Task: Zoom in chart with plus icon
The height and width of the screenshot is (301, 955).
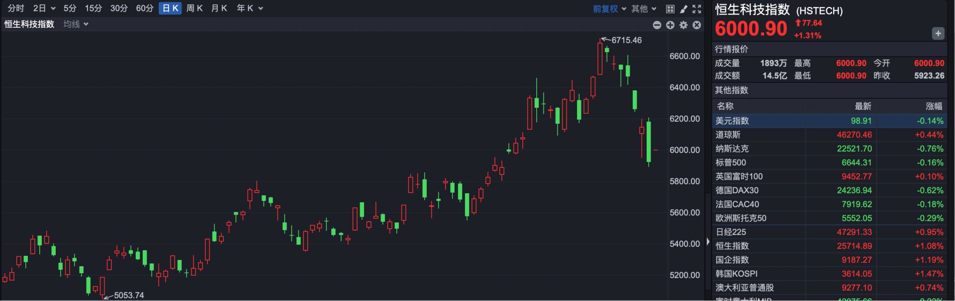Action: point(670,25)
